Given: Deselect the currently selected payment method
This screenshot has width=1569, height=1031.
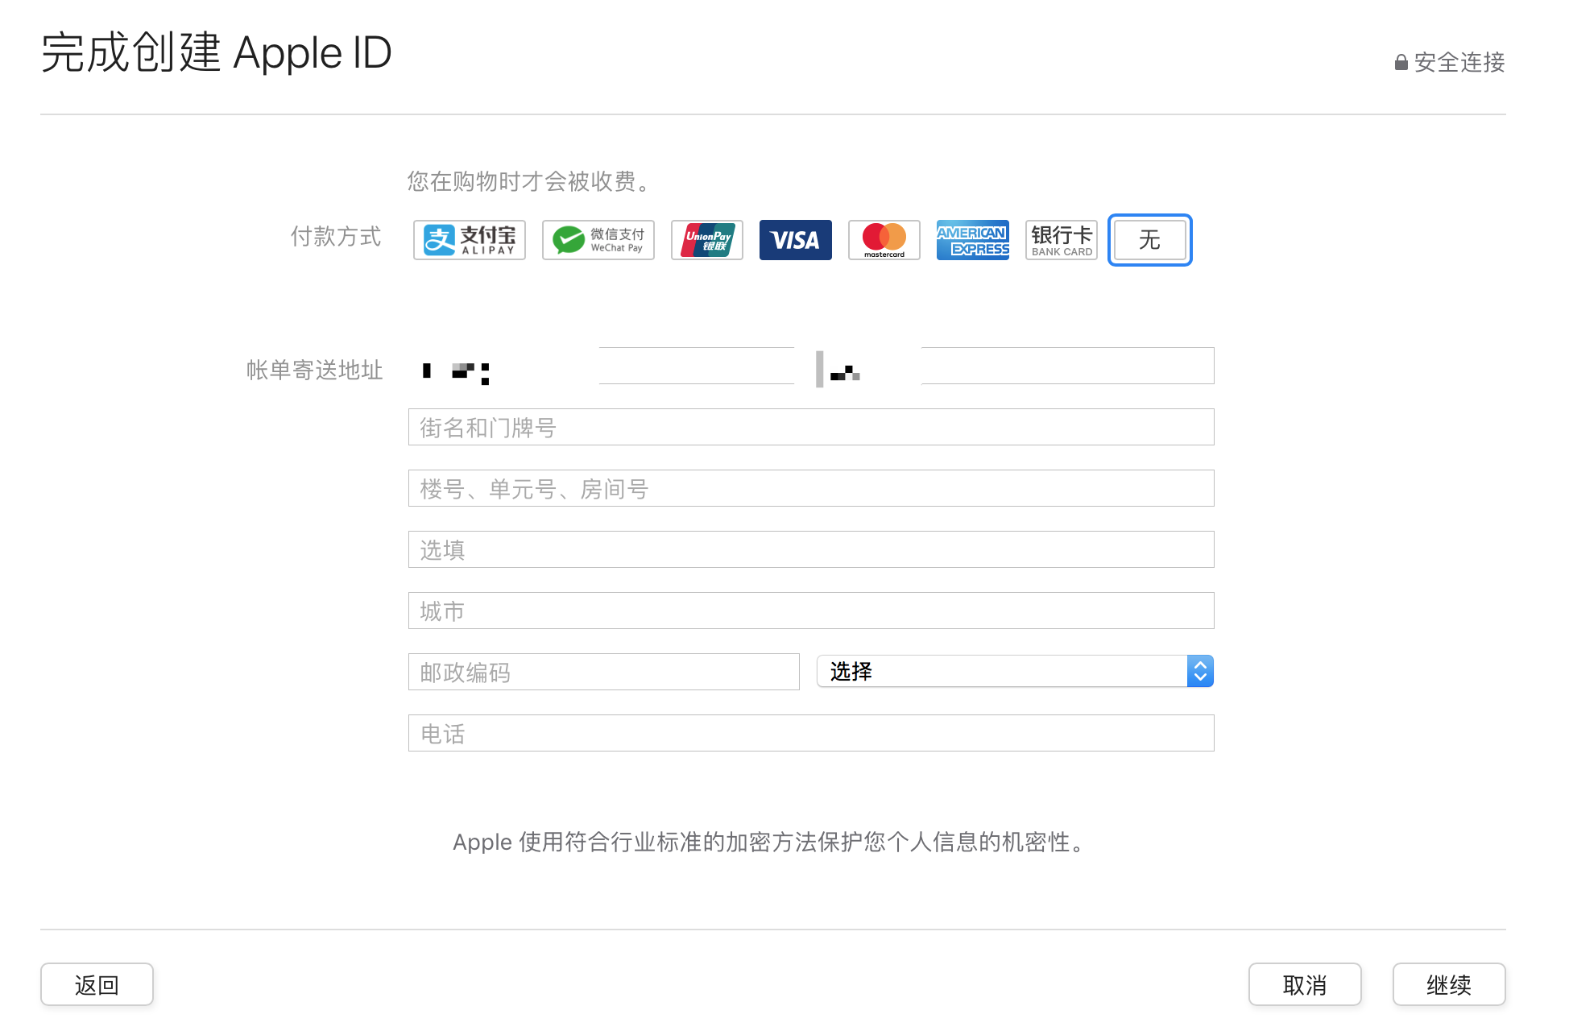Looking at the screenshot, I should click(1149, 239).
